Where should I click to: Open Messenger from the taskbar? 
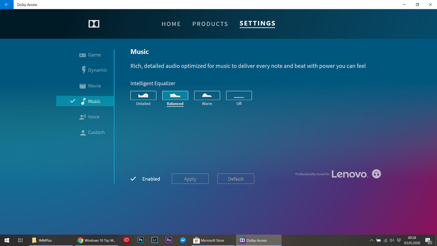click(183, 240)
